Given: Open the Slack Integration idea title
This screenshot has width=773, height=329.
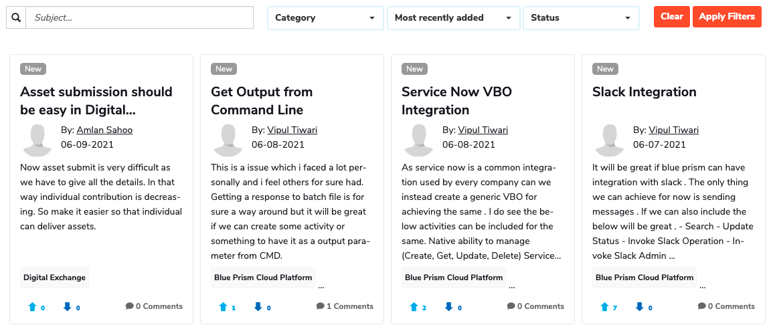Looking at the screenshot, I should coord(644,92).
